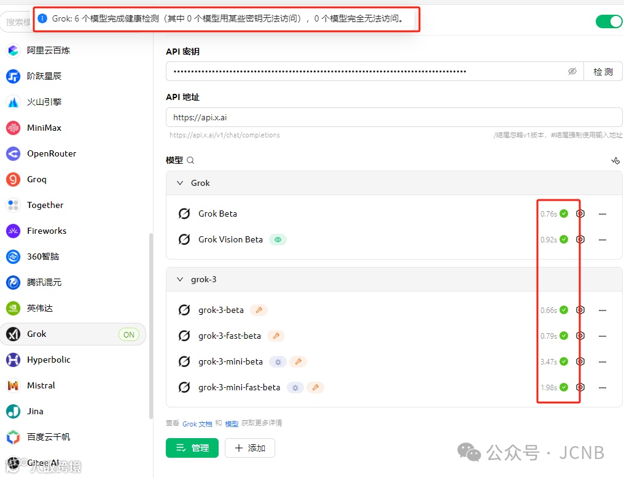Remove the grok-3-fast-beta model
Image resolution: width=624 pixels, height=478 pixels.
click(x=603, y=336)
